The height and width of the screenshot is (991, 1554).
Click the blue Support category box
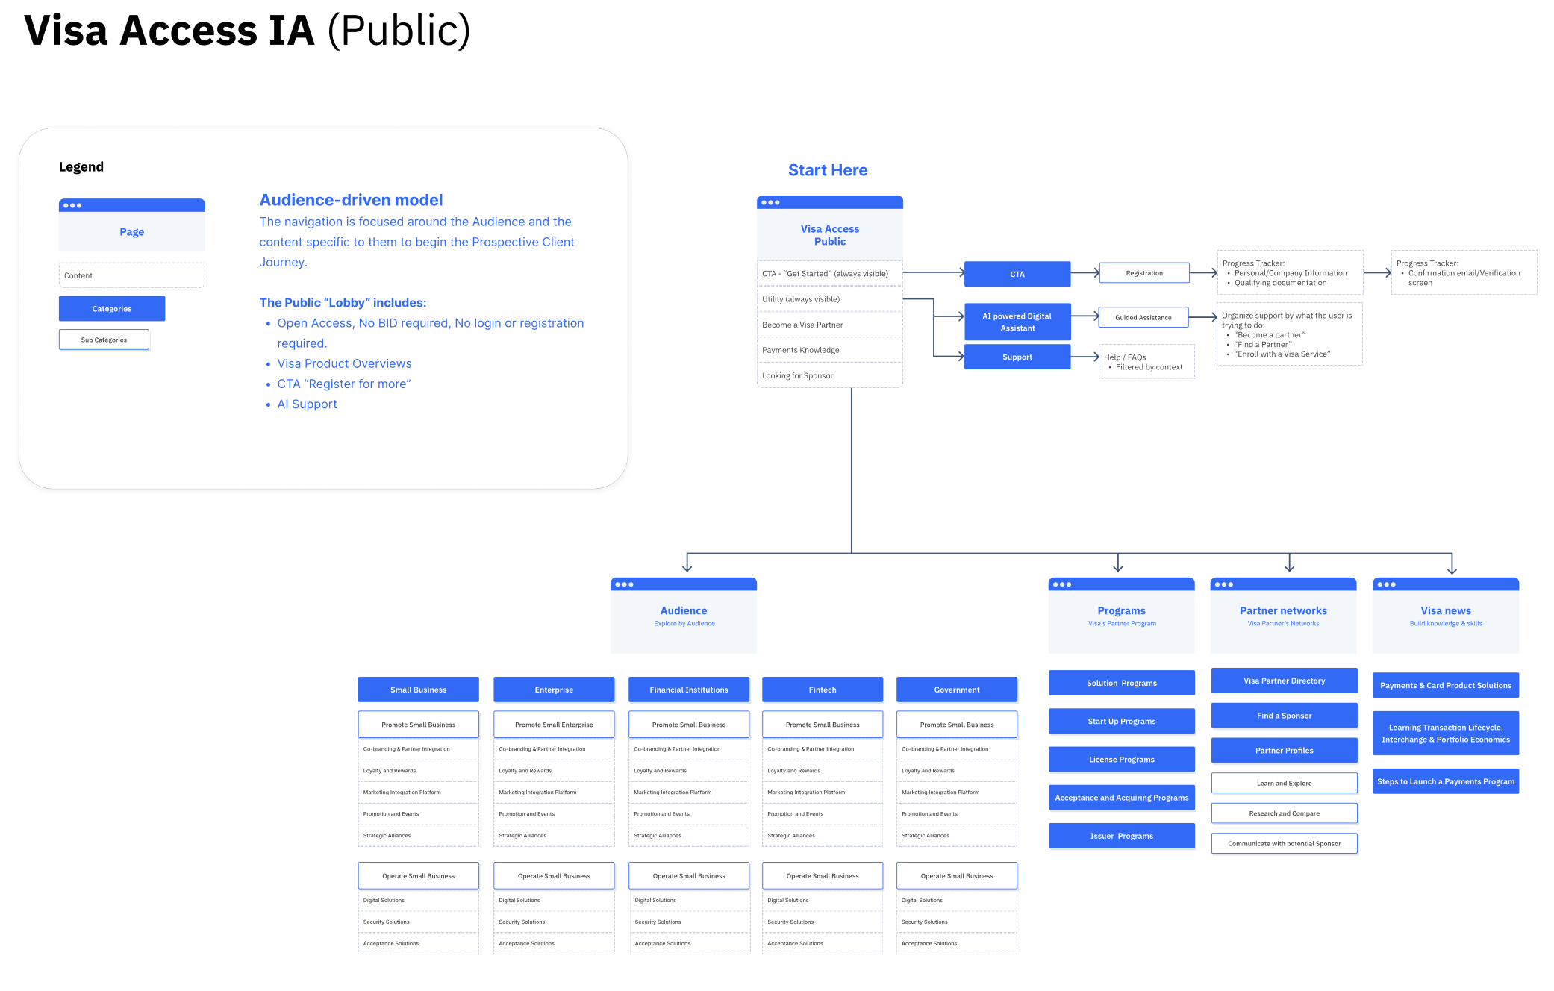1017,357
